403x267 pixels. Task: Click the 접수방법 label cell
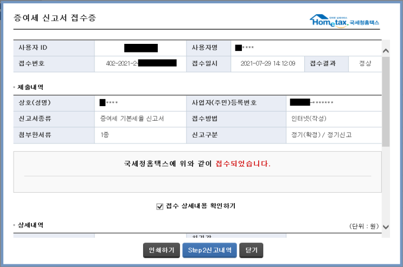point(236,119)
